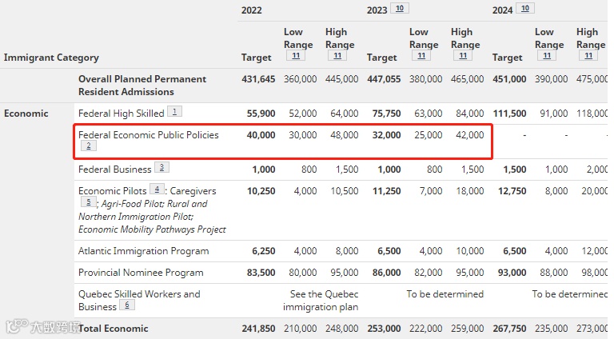This screenshot has height=339, width=614.
Task: Open footnote 1 beside Federal High Skilled
Action: [x=174, y=112]
